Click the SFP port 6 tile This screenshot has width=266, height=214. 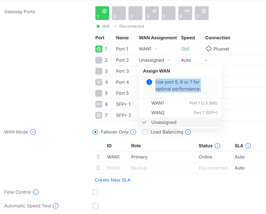point(185,13)
